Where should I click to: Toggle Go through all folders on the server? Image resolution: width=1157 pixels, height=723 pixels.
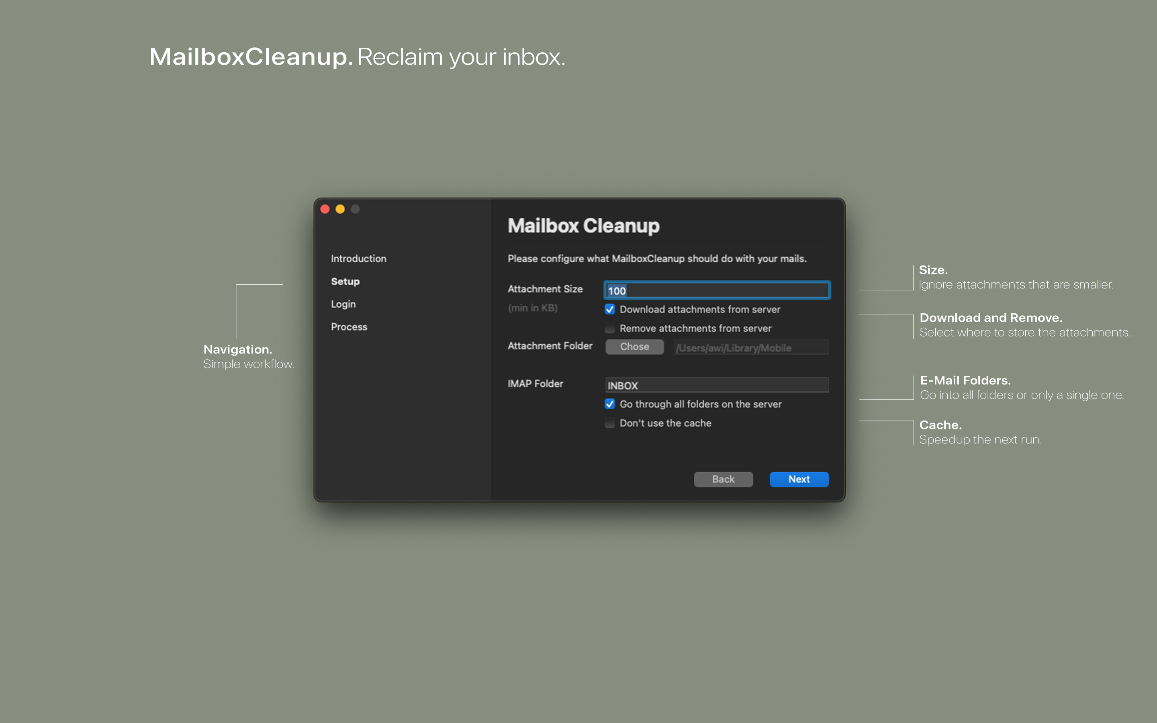click(x=609, y=404)
